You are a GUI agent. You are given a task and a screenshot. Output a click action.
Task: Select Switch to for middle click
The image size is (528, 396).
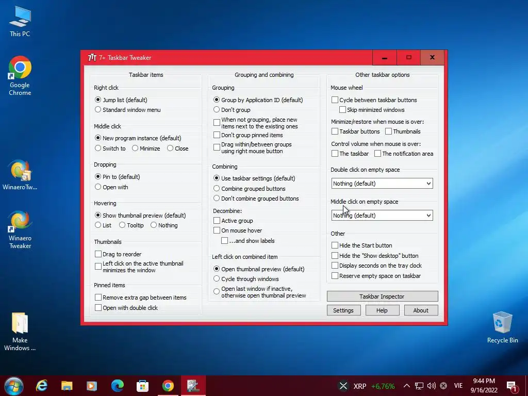[x=110, y=148]
